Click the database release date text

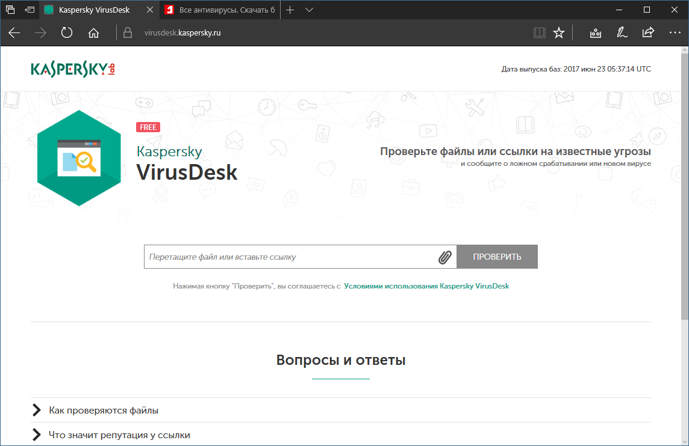click(x=576, y=69)
